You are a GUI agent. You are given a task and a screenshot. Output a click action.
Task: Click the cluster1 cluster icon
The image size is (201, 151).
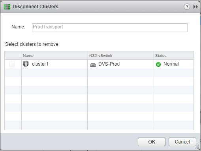26,64
